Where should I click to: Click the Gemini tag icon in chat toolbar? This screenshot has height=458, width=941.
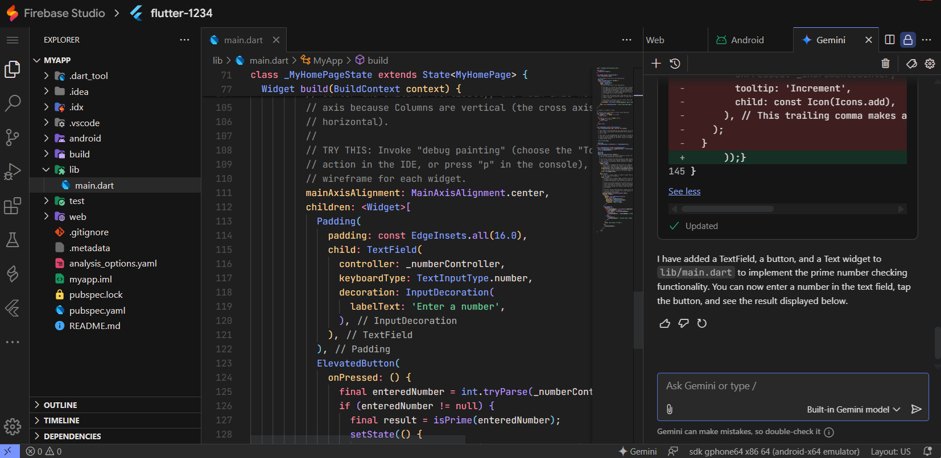911,64
